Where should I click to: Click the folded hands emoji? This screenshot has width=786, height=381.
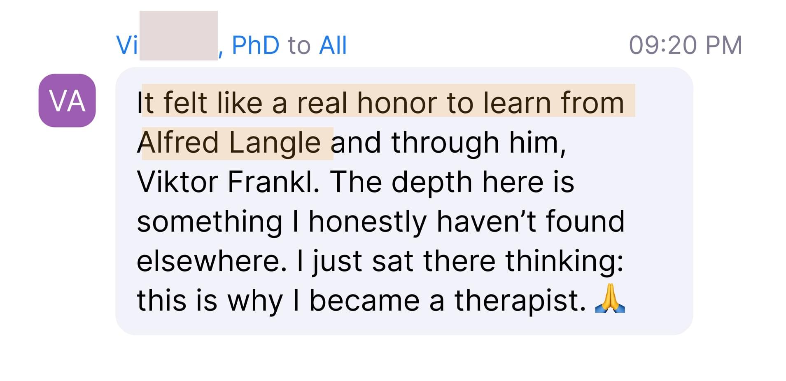610,299
